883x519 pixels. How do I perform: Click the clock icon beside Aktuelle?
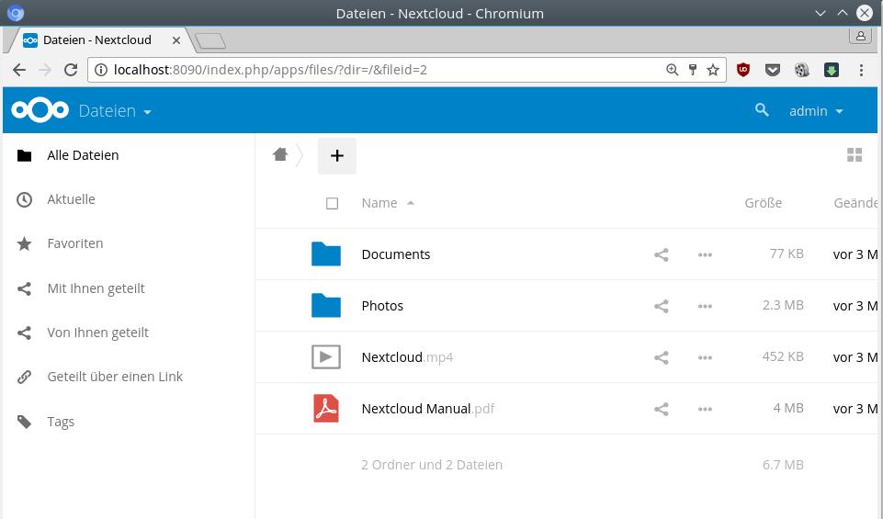pos(24,199)
